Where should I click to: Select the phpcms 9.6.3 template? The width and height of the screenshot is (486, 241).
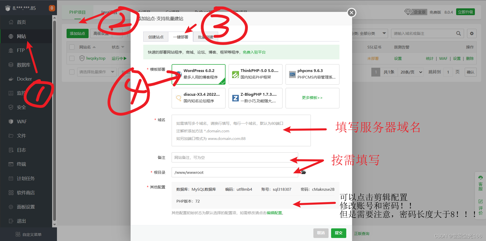coord(312,74)
